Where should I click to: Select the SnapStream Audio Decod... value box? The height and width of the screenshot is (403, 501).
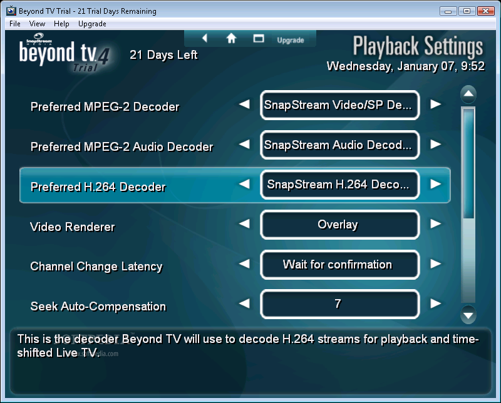339,145
